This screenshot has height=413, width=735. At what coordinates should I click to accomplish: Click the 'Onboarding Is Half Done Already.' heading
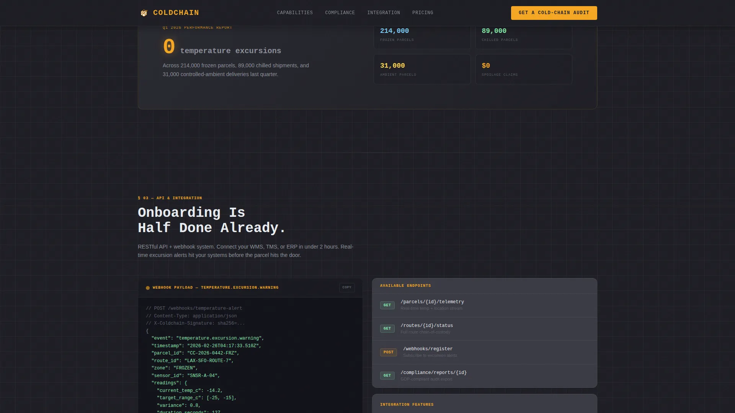(212, 220)
